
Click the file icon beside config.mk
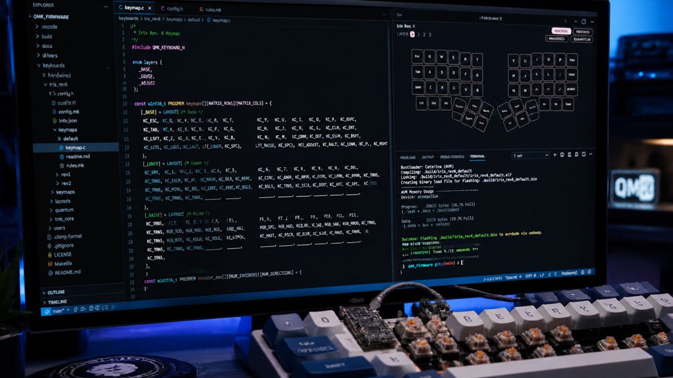pyautogui.click(x=54, y=112)
